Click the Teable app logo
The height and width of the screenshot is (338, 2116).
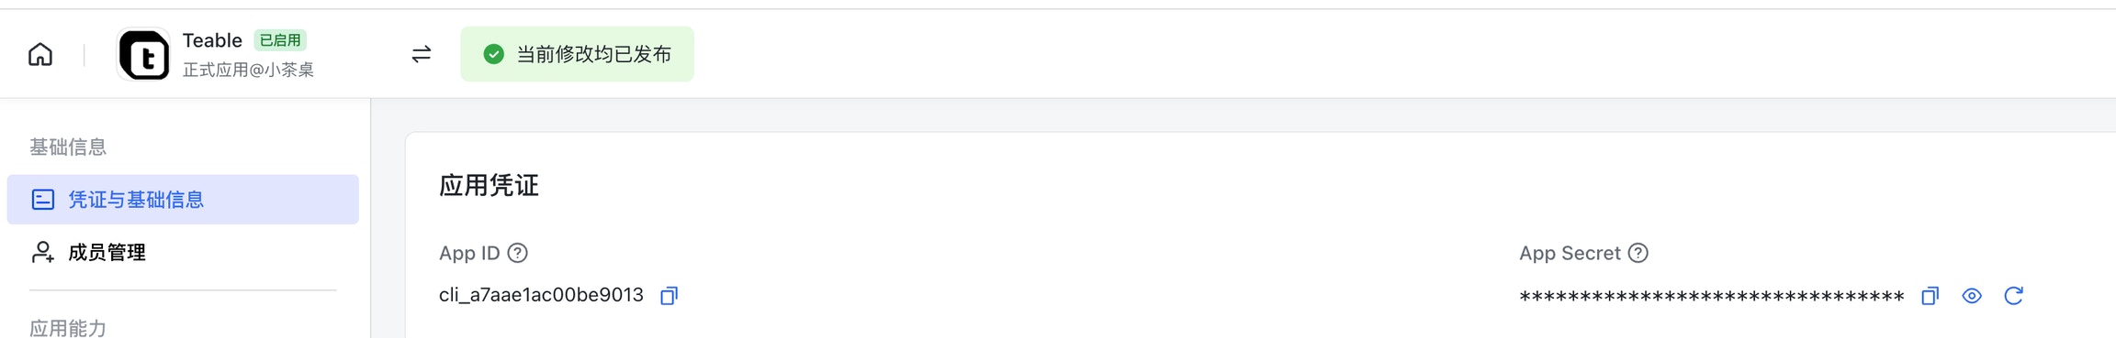pos(144,55)
